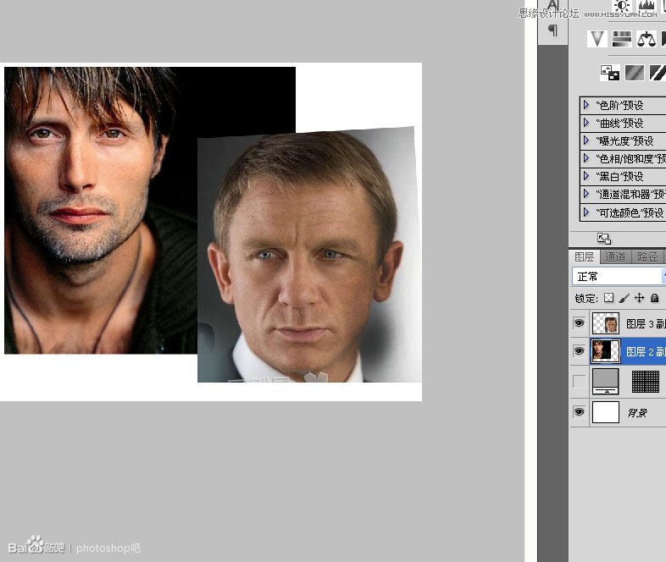Image resolution: width=666 pixels, height=562 pixels.
Task: Click the Posterize adjustment icon
Action: point(634,73)
